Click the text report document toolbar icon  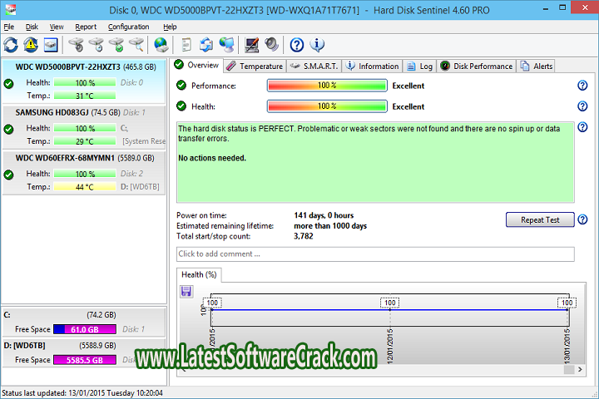(186, 45)
